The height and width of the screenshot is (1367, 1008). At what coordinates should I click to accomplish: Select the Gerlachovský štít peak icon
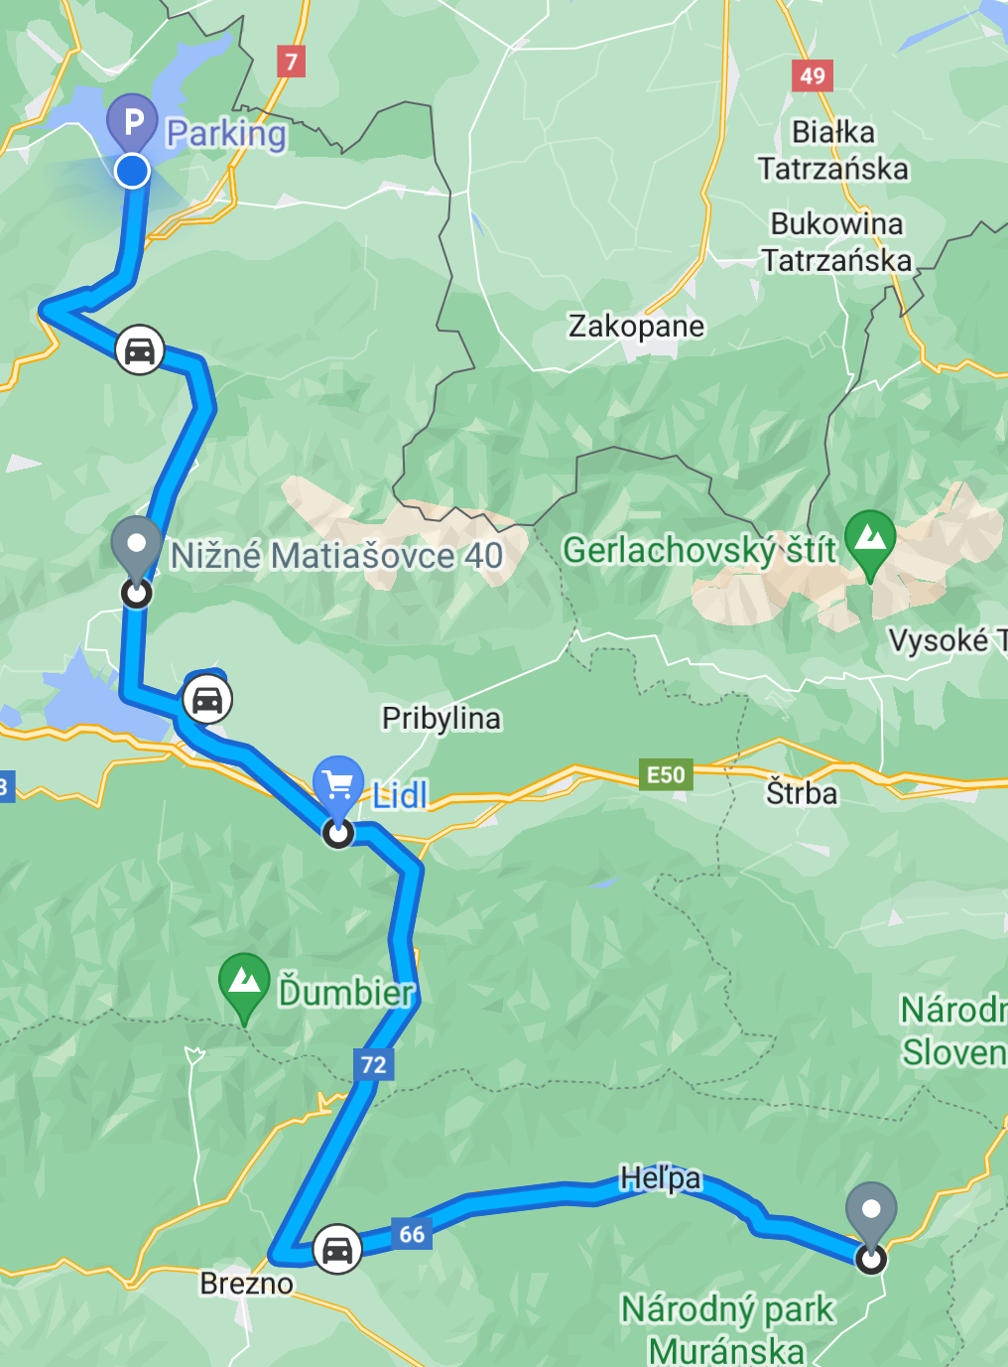click(870, 542)
